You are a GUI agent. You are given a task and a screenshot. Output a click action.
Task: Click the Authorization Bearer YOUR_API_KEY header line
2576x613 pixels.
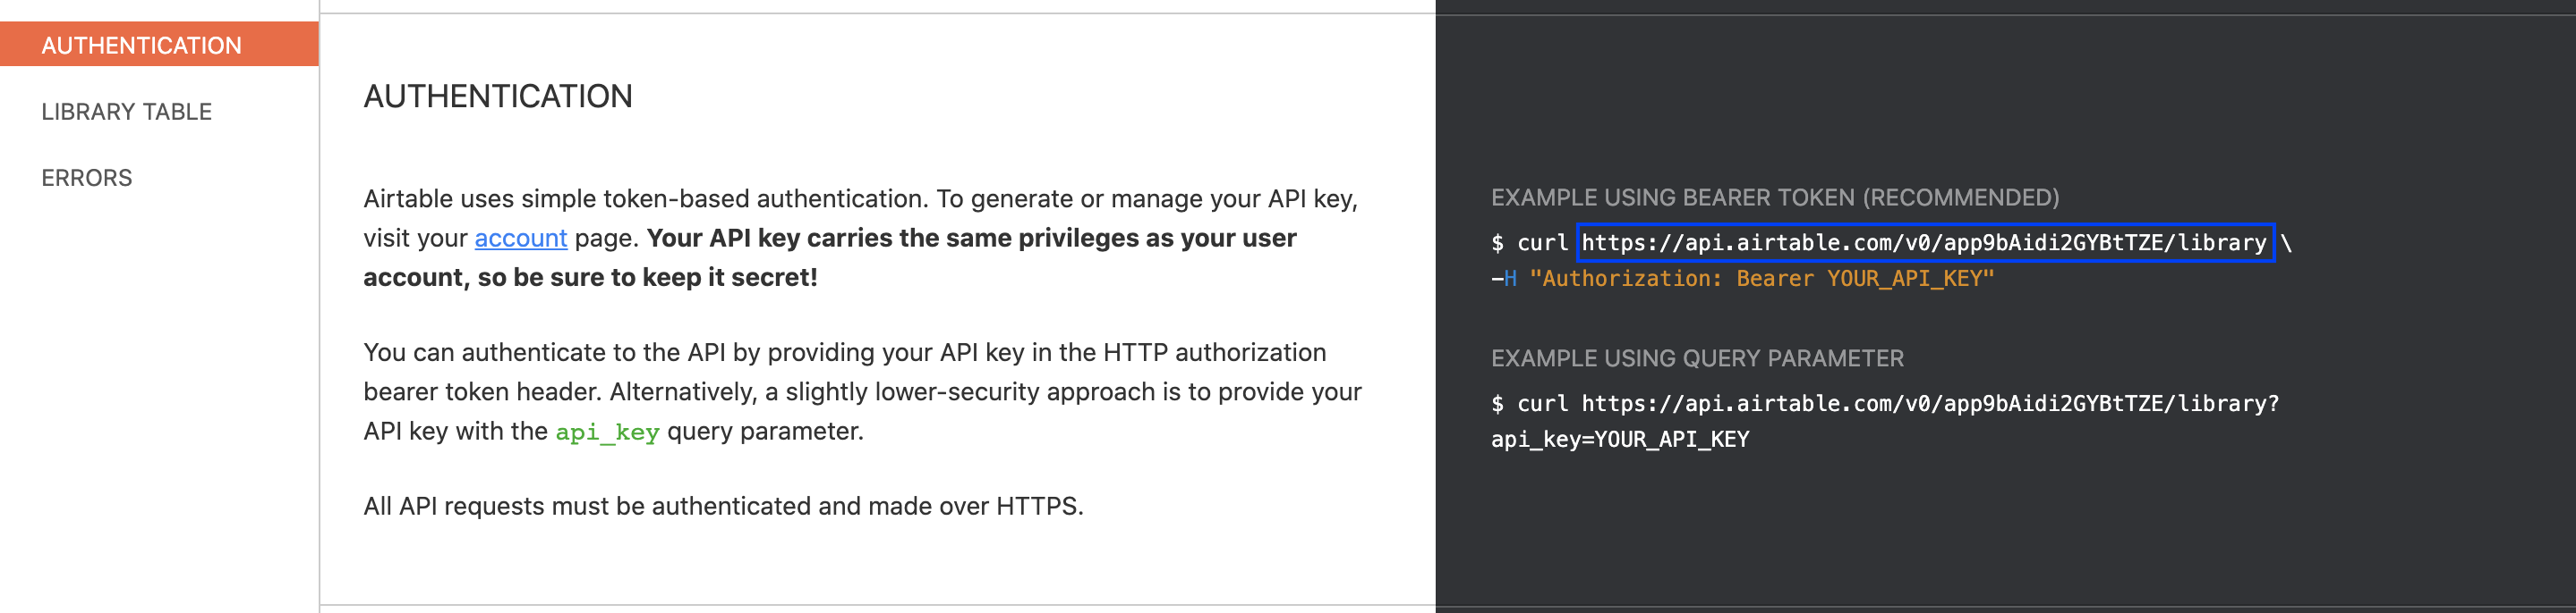point(1743,279)
